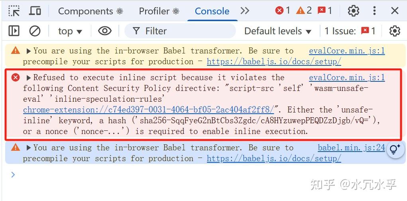The height and width of the screenshot is (201, 407).
Task: Show more tabs with double chevron
Action: tap(244, 11)
